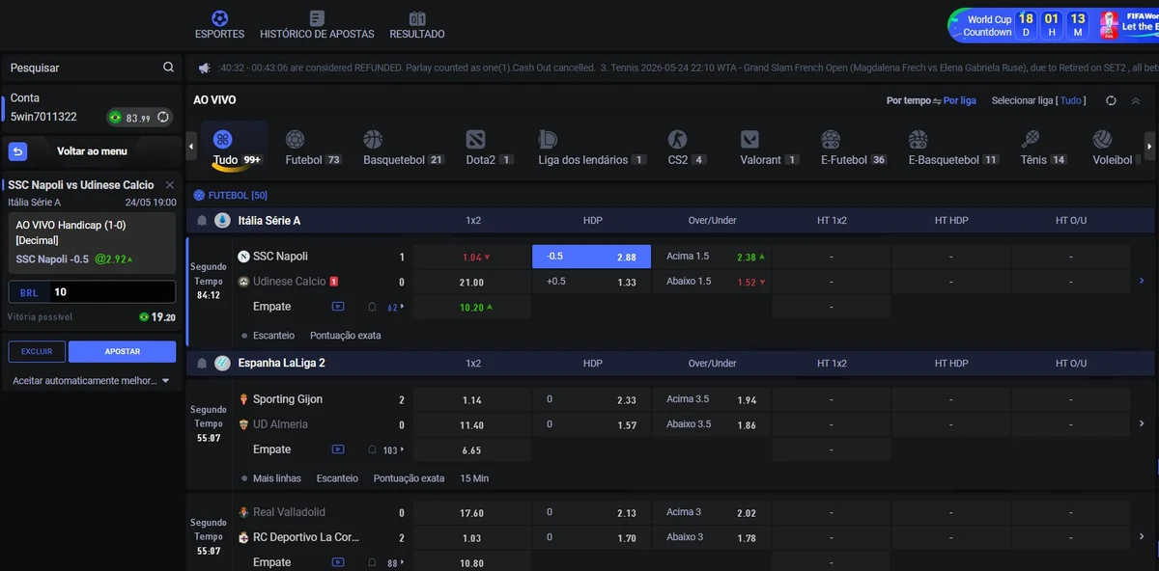Select Udinese Calcio odds 21.00

pyautogui.click(x=472, y=282)
